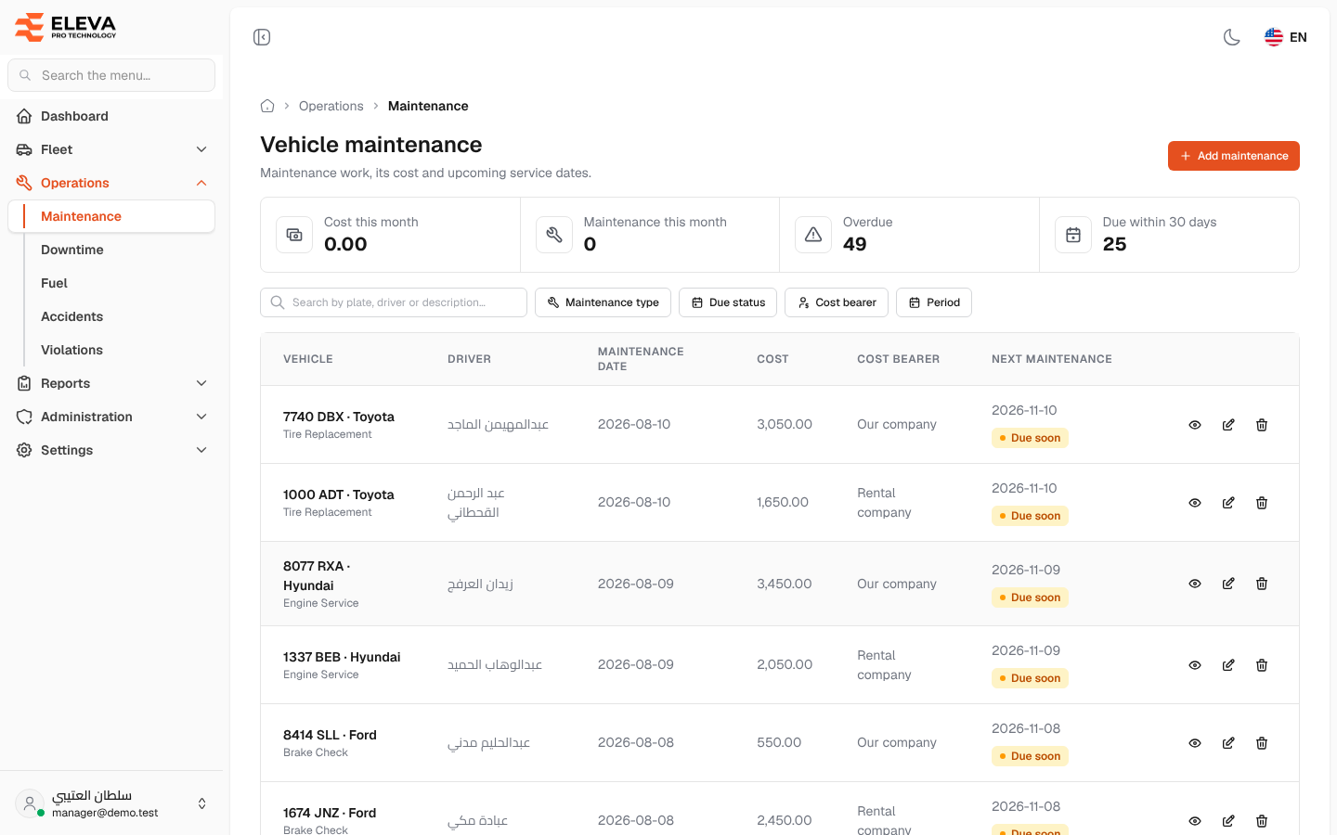View details of 8077 RXA Hyundai row
This screenshot has height=835, width=1337.
click(x=1195, y=584)
